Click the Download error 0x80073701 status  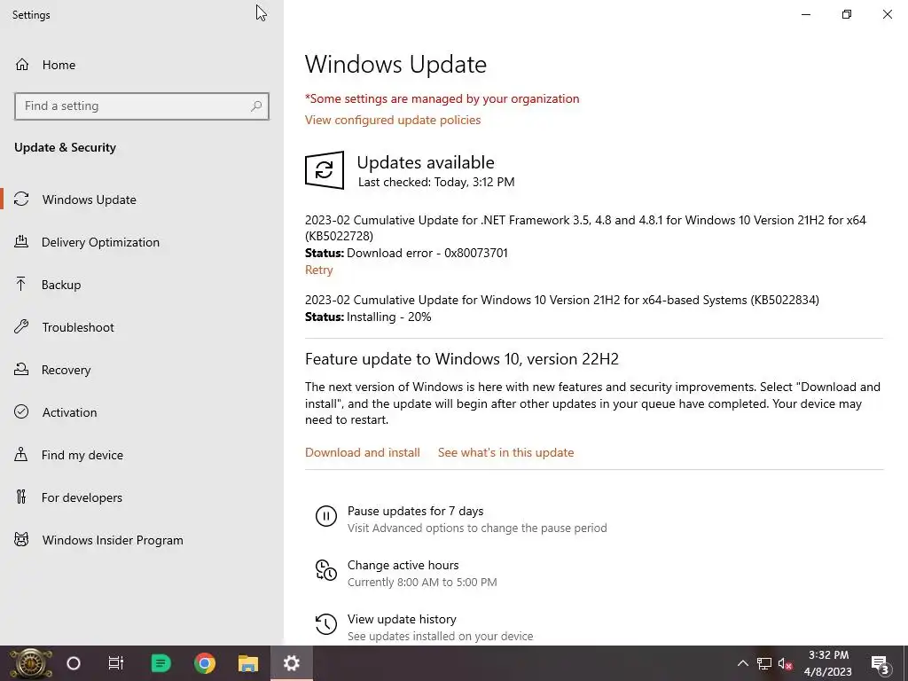[406, 253]
